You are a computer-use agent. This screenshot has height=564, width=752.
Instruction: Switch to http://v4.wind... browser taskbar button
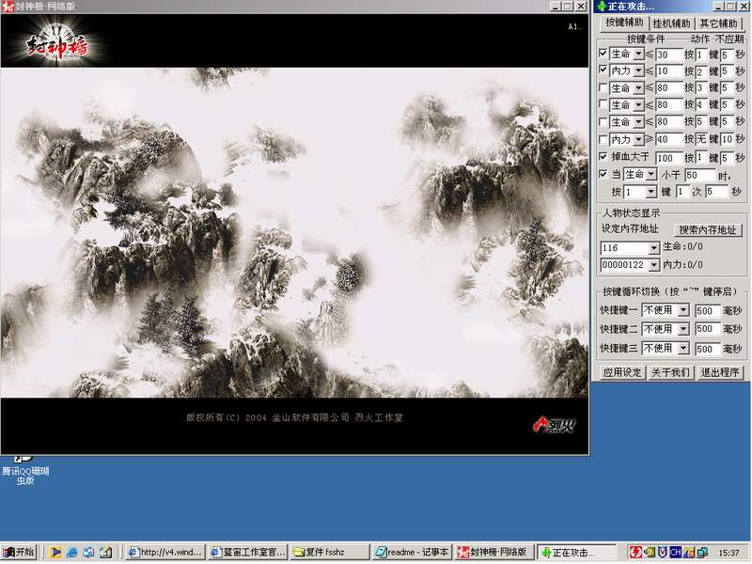[x=166, y=553]
